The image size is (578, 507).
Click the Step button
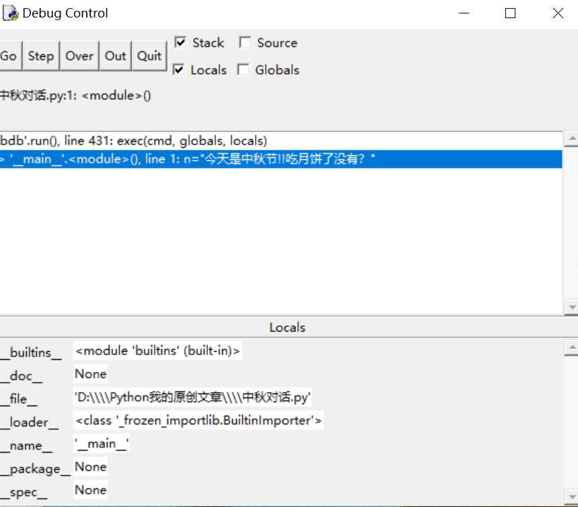click(x=41, y=56)
